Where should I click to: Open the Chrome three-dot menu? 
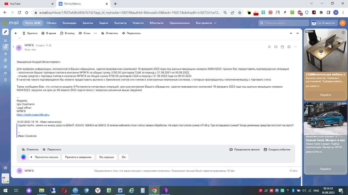click(343, 12)
